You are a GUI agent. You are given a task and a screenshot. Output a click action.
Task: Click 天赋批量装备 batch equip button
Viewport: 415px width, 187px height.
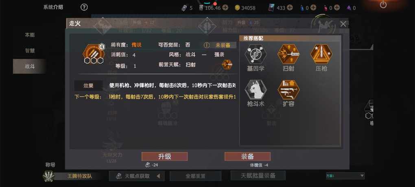coord(258,175)
